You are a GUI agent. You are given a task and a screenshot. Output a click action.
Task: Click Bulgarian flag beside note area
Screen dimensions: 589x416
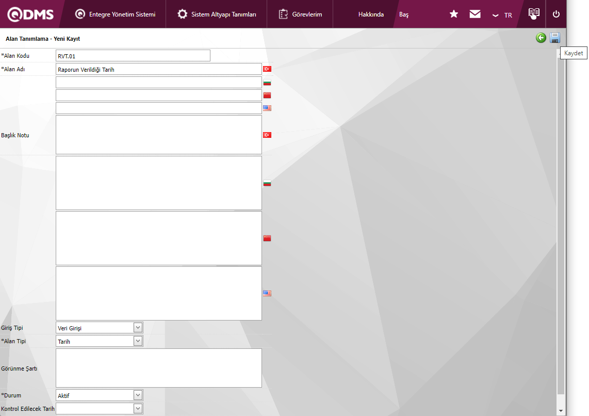[x=267, y=183]
